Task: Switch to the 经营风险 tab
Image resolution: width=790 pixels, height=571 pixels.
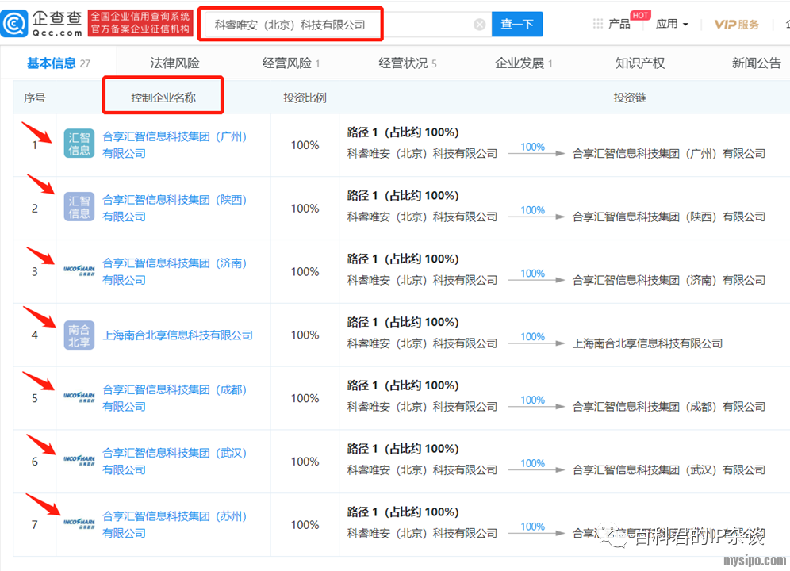Action: (290, 63)
